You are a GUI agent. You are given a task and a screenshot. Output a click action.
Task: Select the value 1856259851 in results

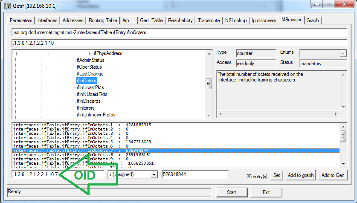[141, 163]
